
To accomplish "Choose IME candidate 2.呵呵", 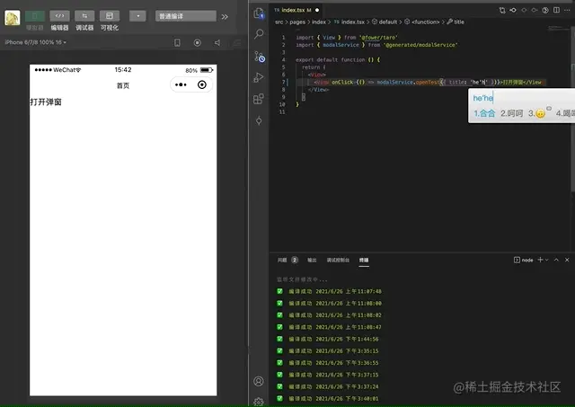I will pos(511,113).
